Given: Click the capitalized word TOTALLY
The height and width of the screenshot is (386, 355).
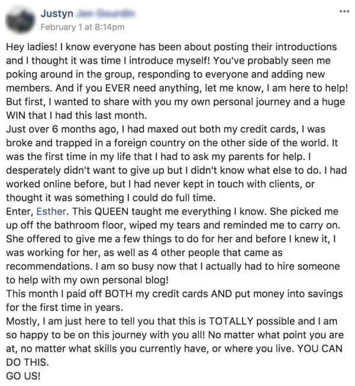Looking at the screenshot, I should (x=231, y=321).
